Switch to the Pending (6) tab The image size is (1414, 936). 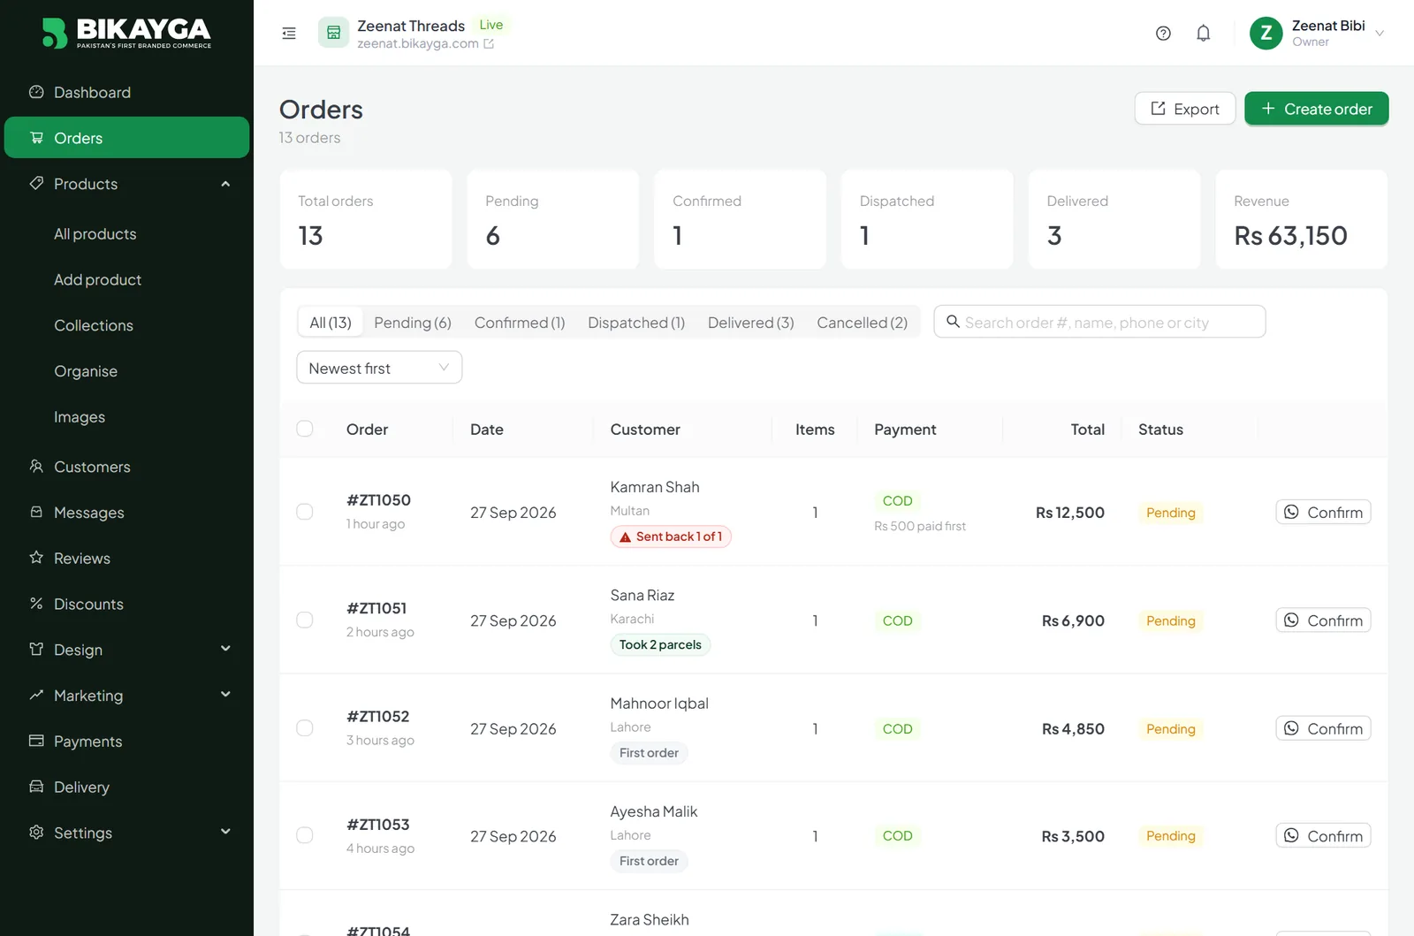pos(413,323)
